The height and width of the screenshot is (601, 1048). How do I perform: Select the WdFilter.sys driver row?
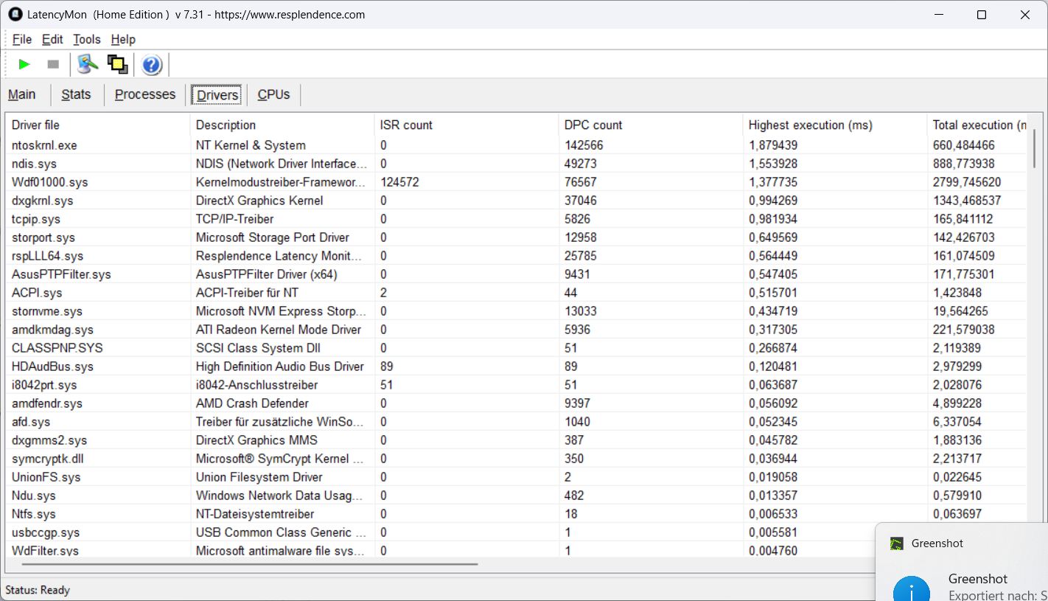coord(441,551)
